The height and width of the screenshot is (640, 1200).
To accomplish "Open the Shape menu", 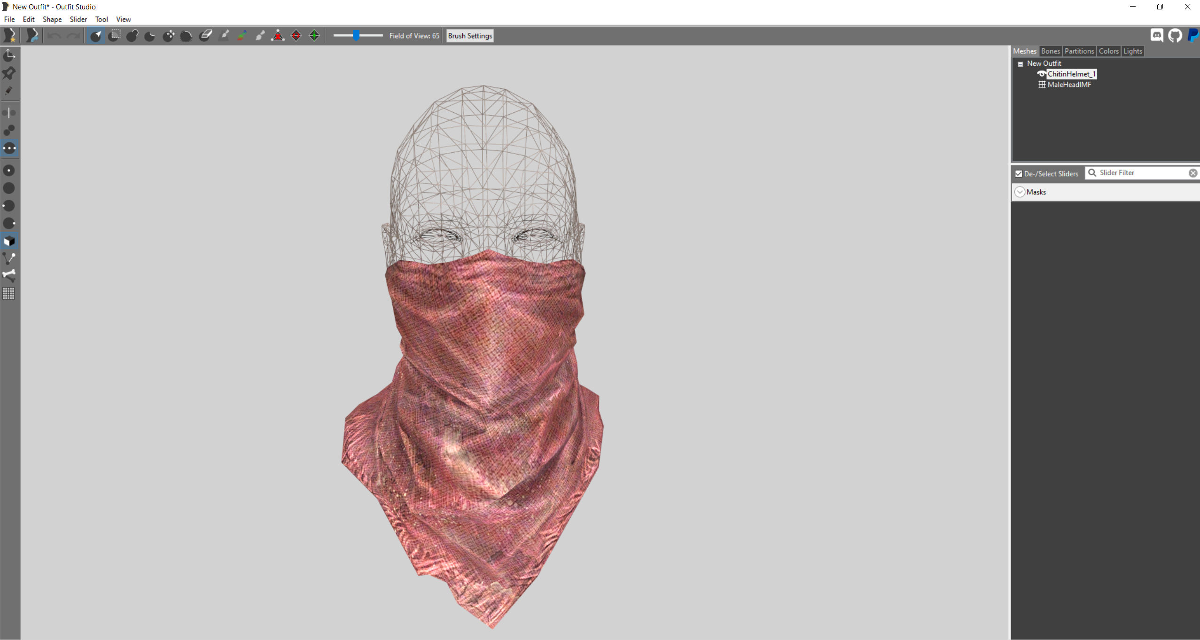I will [x=52, y=19].
